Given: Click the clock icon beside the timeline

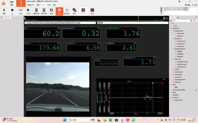Looking at the screenshot, I should click(x=167, y=18).
